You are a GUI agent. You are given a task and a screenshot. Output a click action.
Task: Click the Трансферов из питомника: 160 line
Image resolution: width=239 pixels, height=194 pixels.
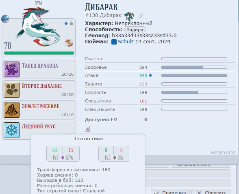(x=74, y=170)
